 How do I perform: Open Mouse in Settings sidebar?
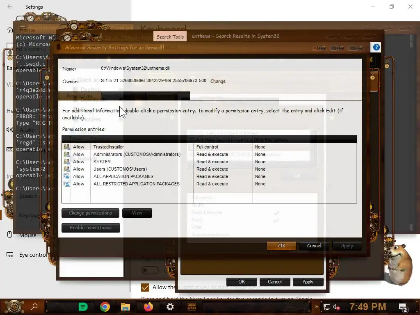pos(27,235)
